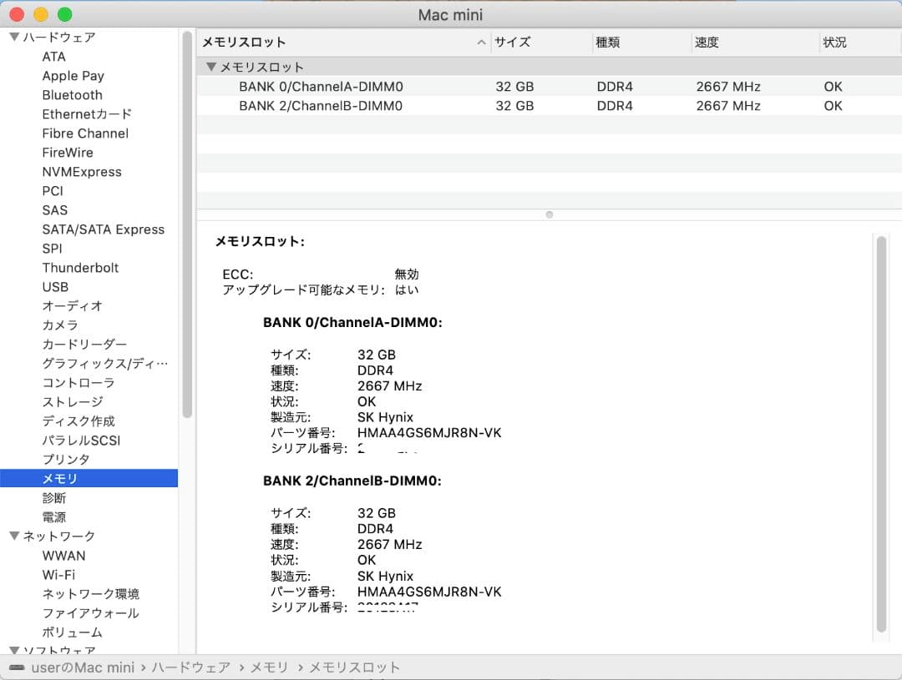Select コントローラ in sidebar

(79, 383)
